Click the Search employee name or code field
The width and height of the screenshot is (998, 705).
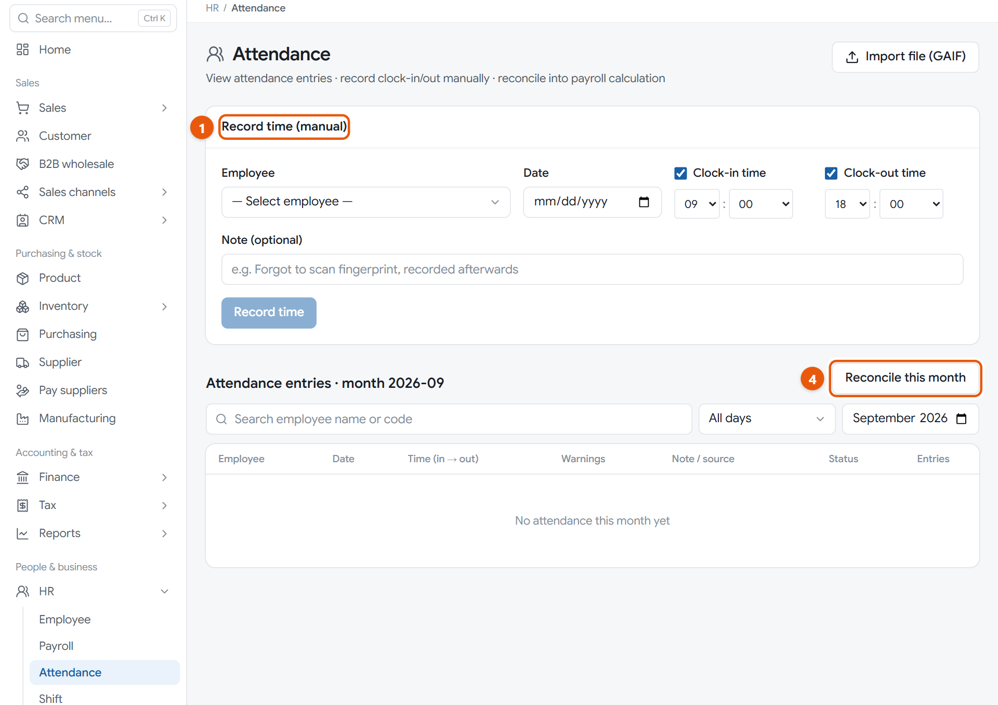(x=449, y=419)
